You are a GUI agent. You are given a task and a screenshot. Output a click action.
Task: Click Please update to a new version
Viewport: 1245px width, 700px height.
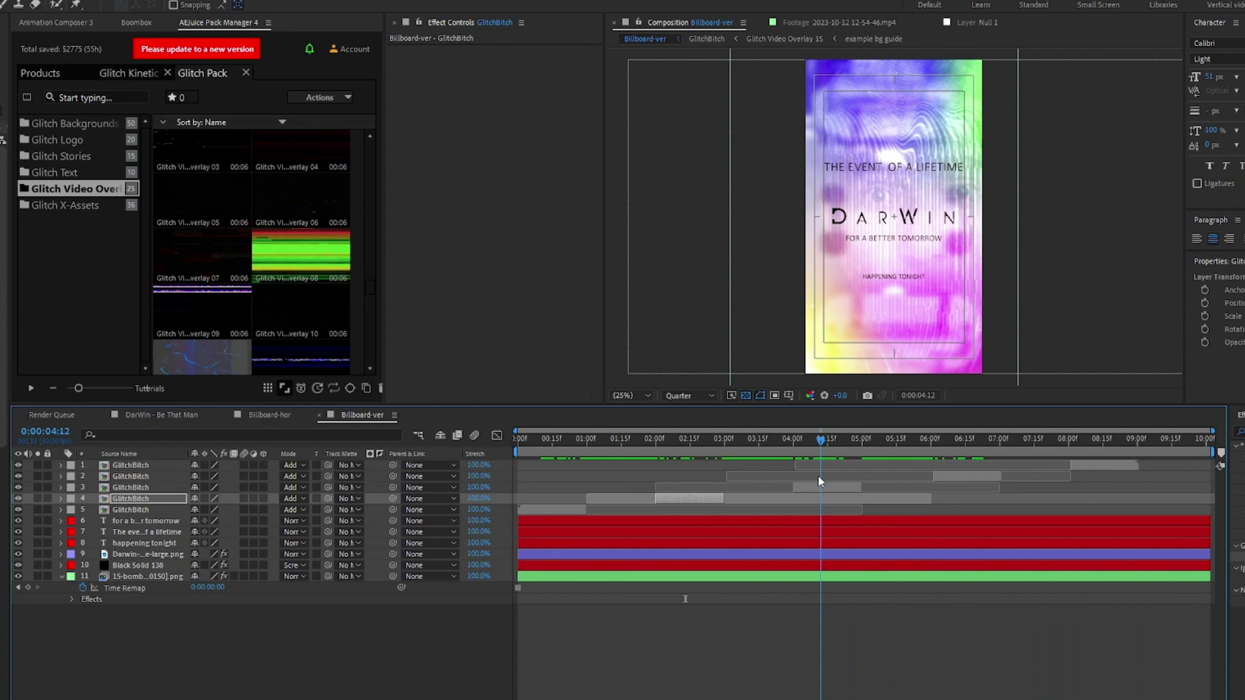(x=197, y=49)
